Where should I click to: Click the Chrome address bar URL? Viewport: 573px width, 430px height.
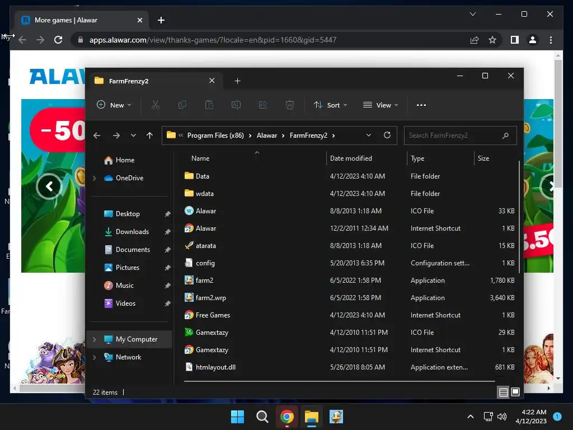(x=213, y=40)
